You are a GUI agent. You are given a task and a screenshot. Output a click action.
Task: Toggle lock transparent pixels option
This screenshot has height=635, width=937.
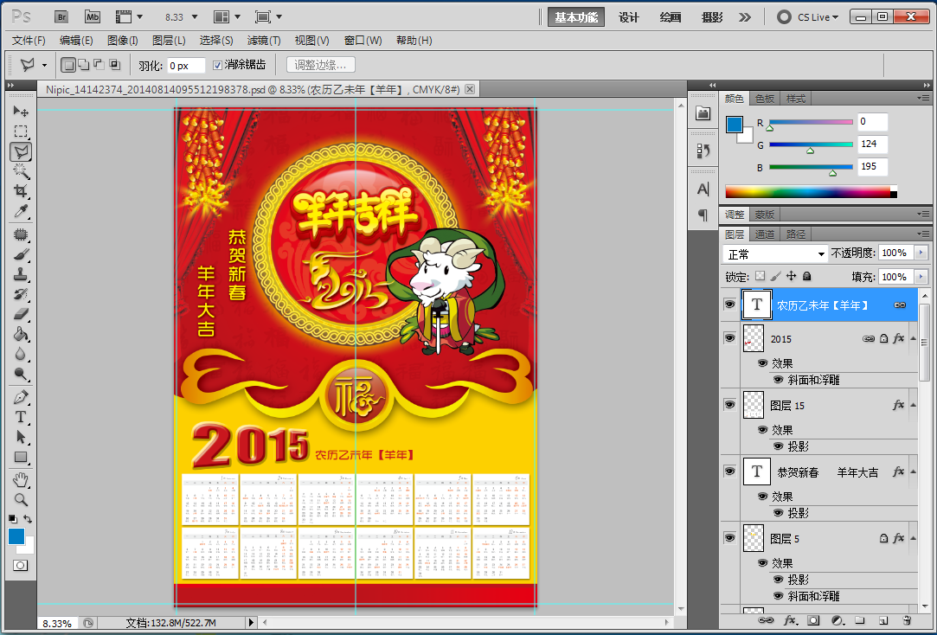click(x=760, y=276)
